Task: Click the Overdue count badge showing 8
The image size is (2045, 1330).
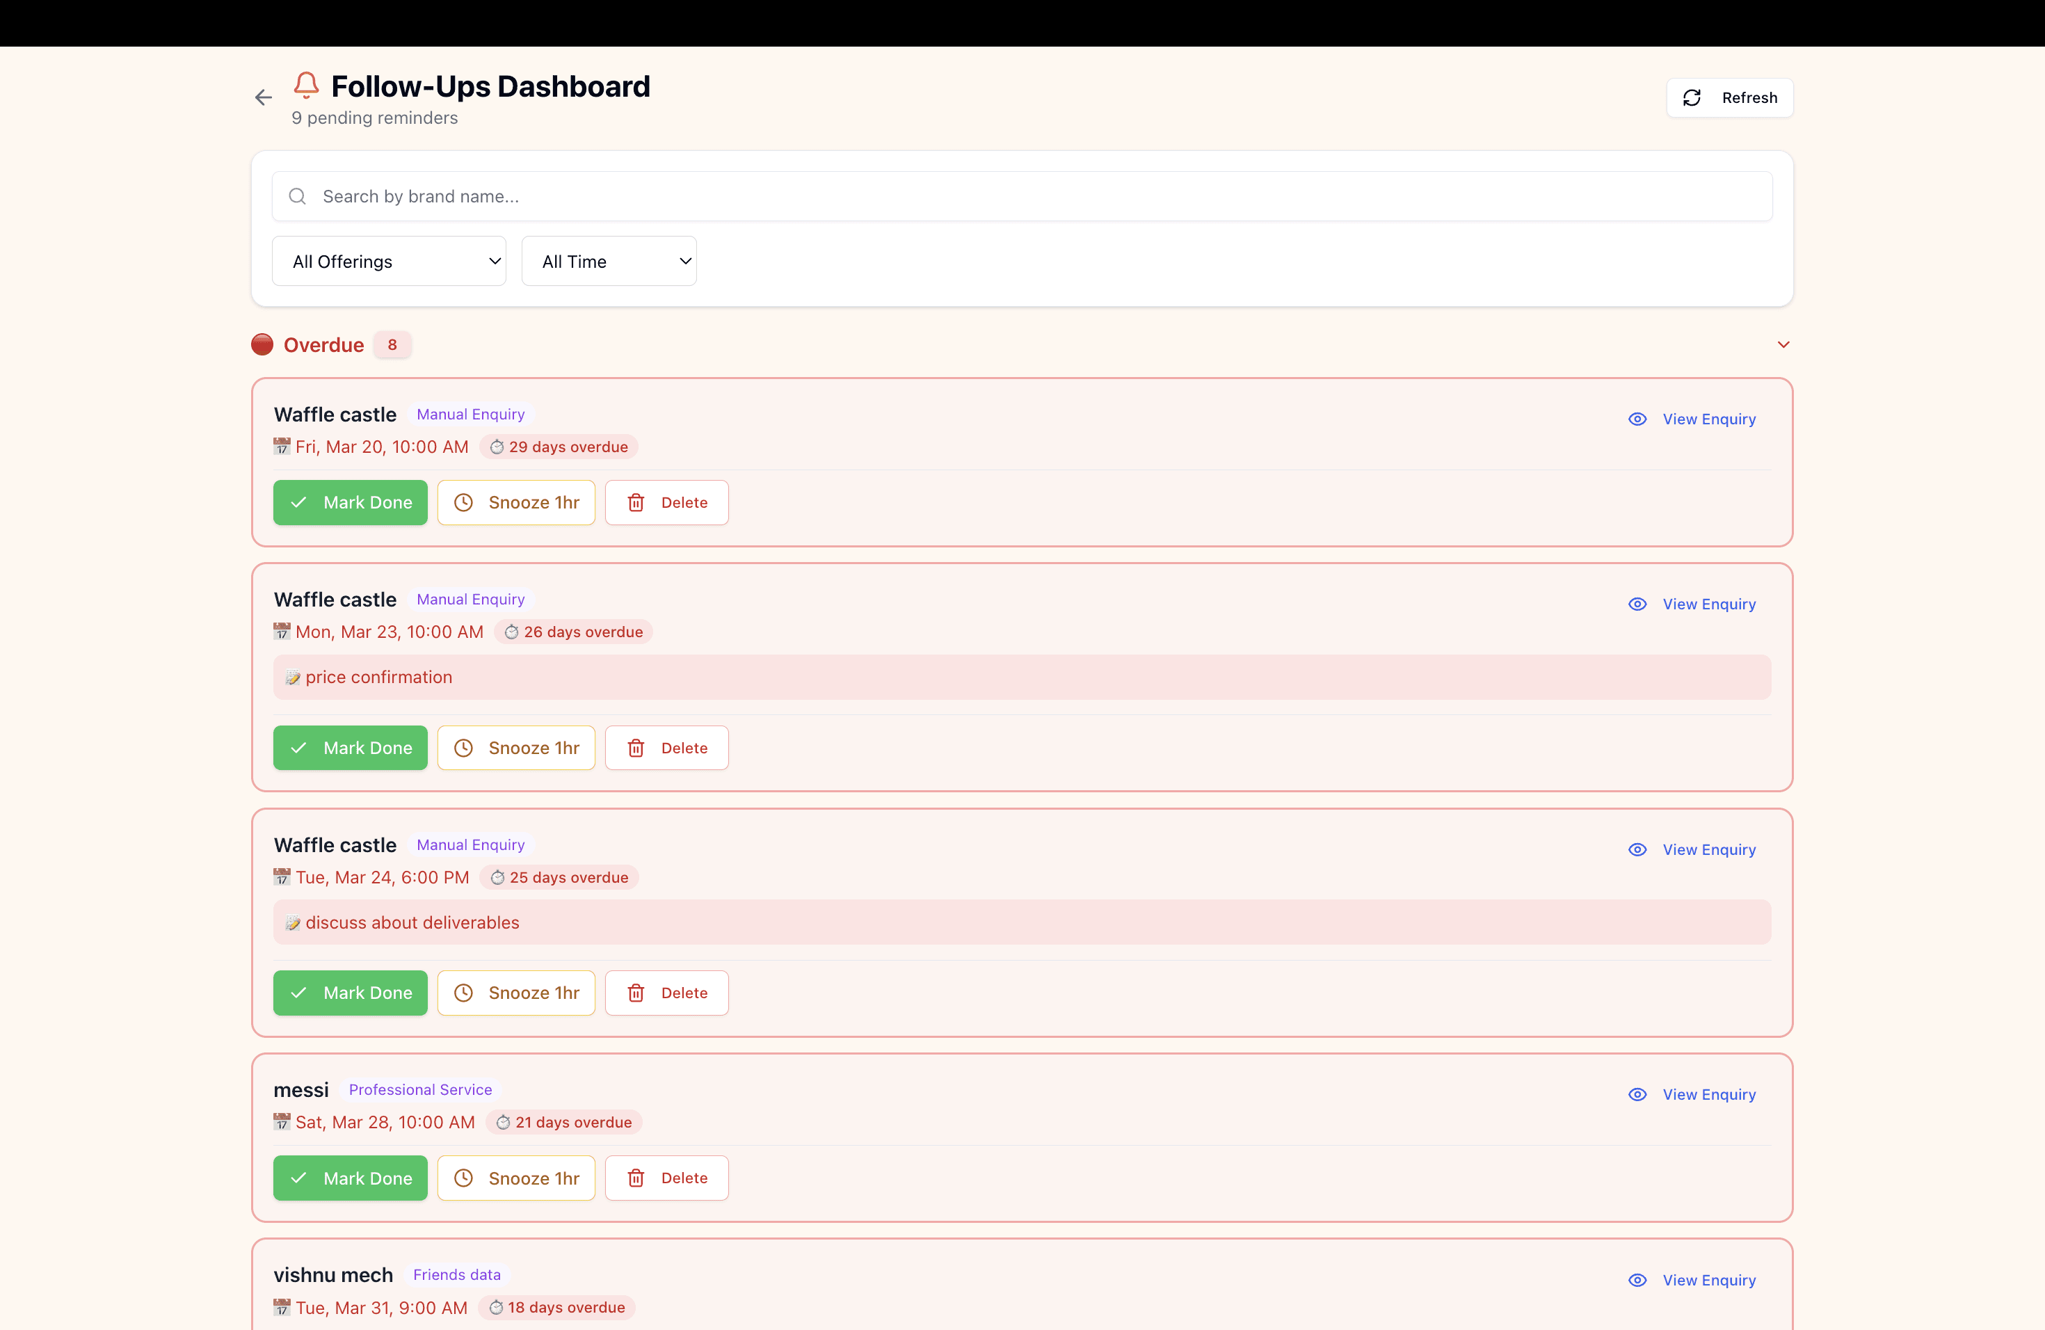Action: coord(392,344)
